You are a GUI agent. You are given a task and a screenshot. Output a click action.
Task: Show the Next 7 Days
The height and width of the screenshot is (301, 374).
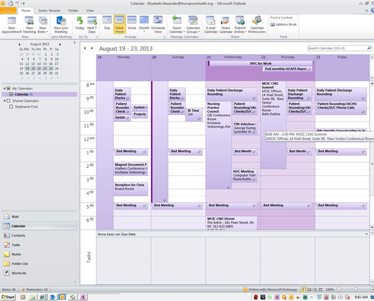(92, 25)
